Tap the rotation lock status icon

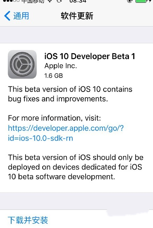[x=130, y=1]
